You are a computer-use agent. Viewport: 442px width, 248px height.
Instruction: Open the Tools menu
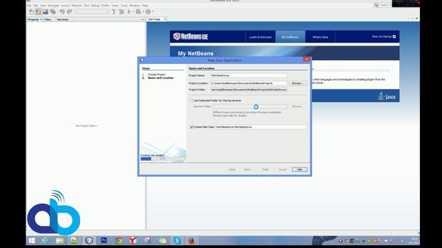pos(124,6)
